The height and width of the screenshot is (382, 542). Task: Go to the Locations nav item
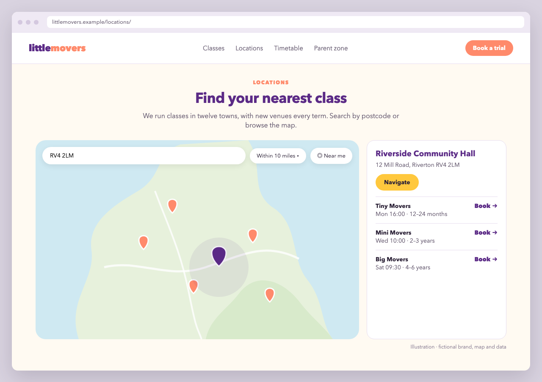(249, 48)
